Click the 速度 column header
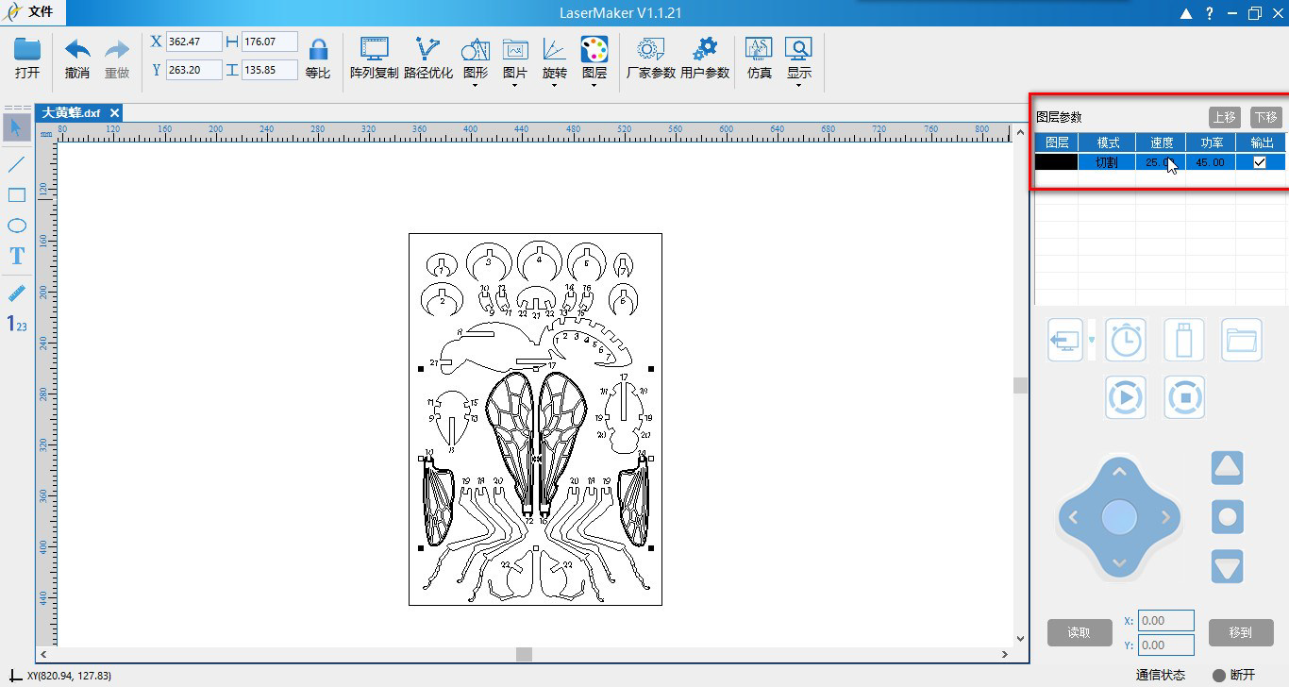Screen dimensions: 1289x687 (x=1161, y=142)
